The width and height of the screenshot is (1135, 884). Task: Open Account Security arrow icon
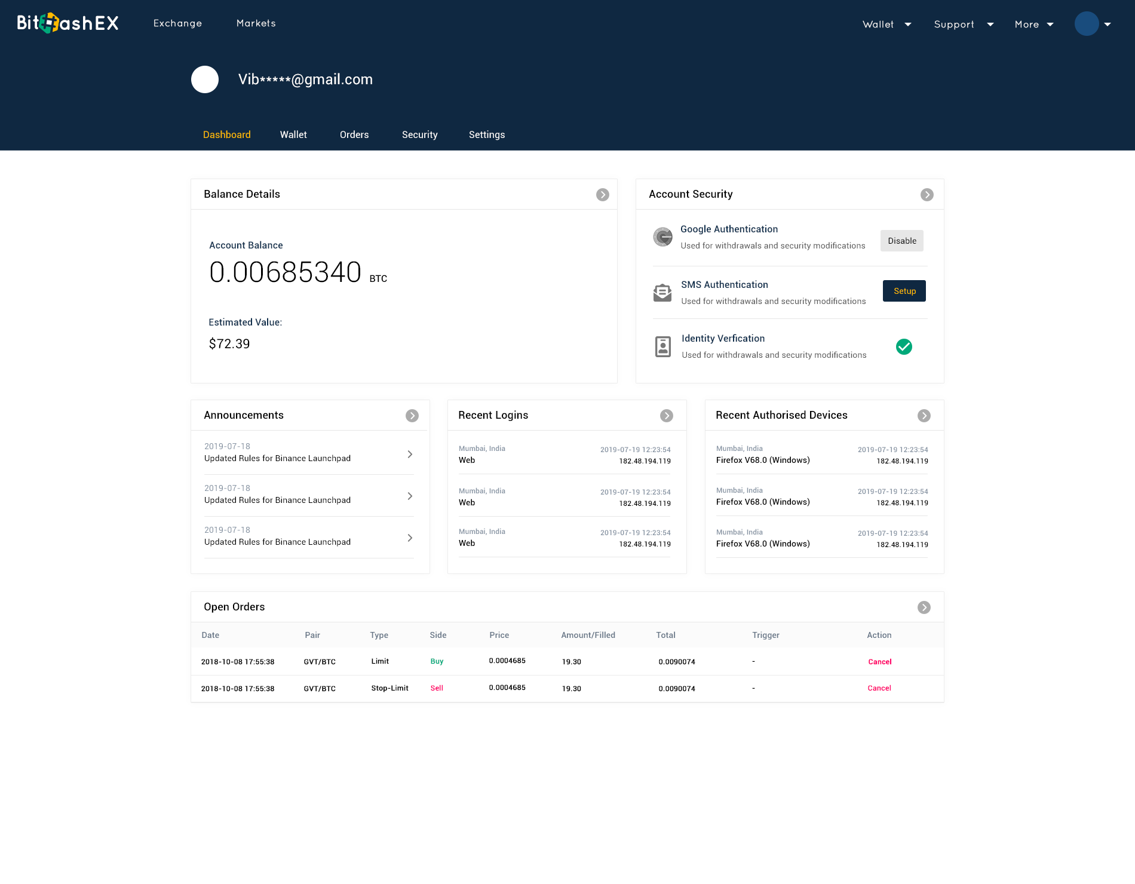pyautogui.click(x=927, y=195)
